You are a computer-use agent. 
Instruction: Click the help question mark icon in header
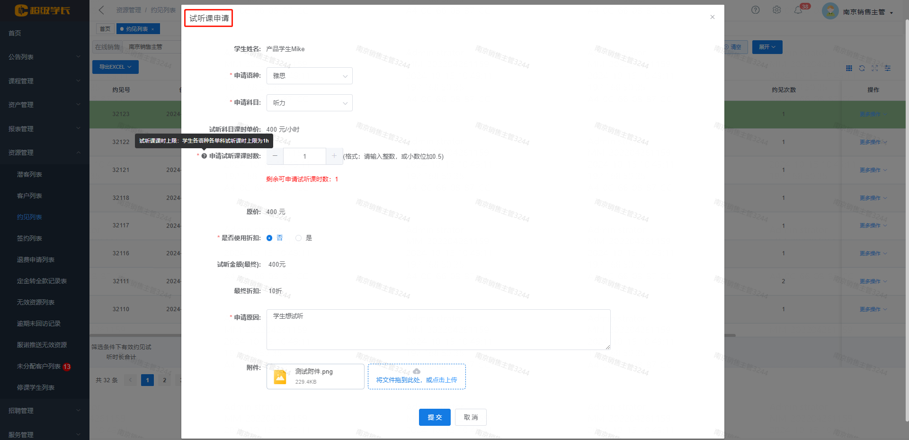[755, 10]
